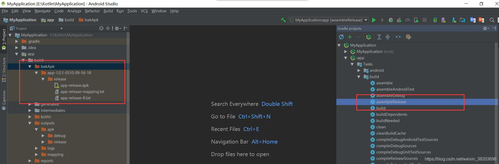Open the Captures side tab
This screenshot has width=499, height=164.
click(x=4, y=100)
